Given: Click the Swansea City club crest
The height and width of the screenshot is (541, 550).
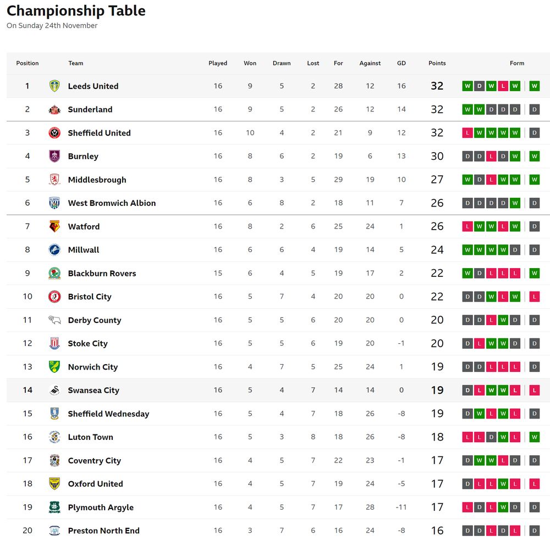Looking at the screenshot, I should pyautogui.click(x=54, y=390).
